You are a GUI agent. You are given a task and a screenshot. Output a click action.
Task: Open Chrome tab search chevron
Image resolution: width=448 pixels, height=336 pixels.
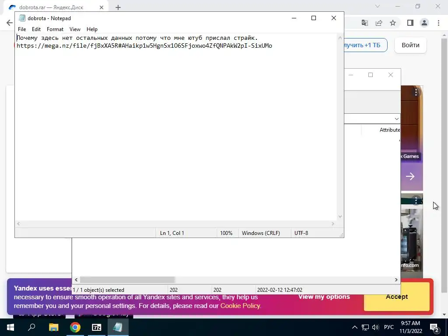click(378, 6)
